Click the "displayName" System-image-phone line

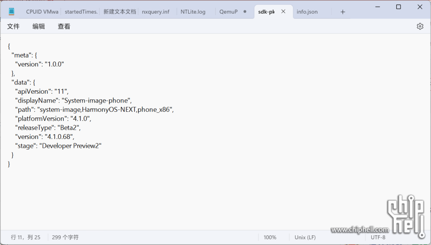73,101
